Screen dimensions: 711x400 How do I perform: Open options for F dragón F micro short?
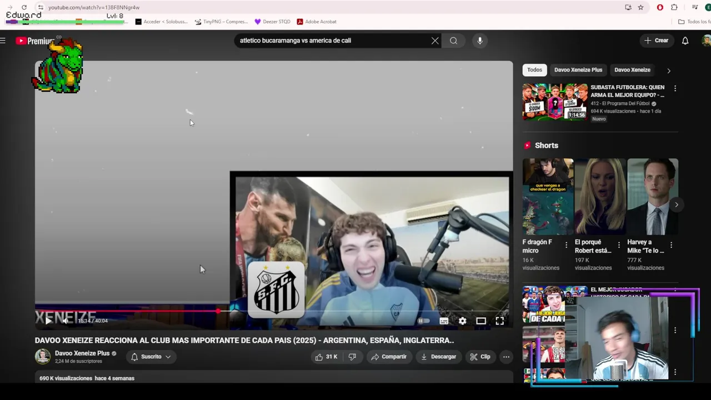[566, 245]
